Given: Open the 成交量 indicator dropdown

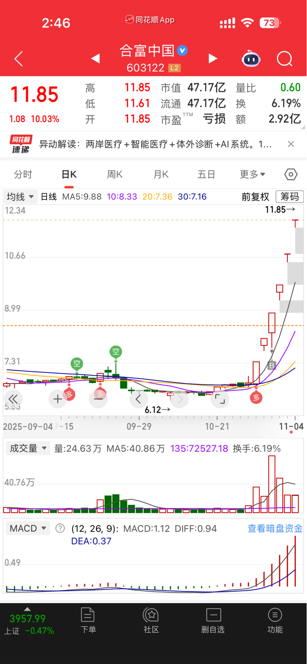Looking at the screenshot, I should [x=28, y=448].
